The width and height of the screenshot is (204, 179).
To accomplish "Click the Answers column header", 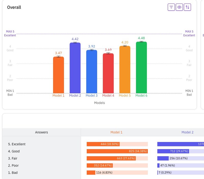I will tap(42, 132).
